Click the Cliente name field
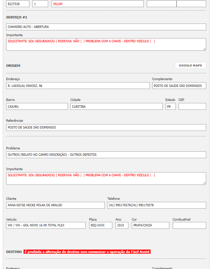The height and width of the screenshot is (269, 211). (x=55, y=205)
